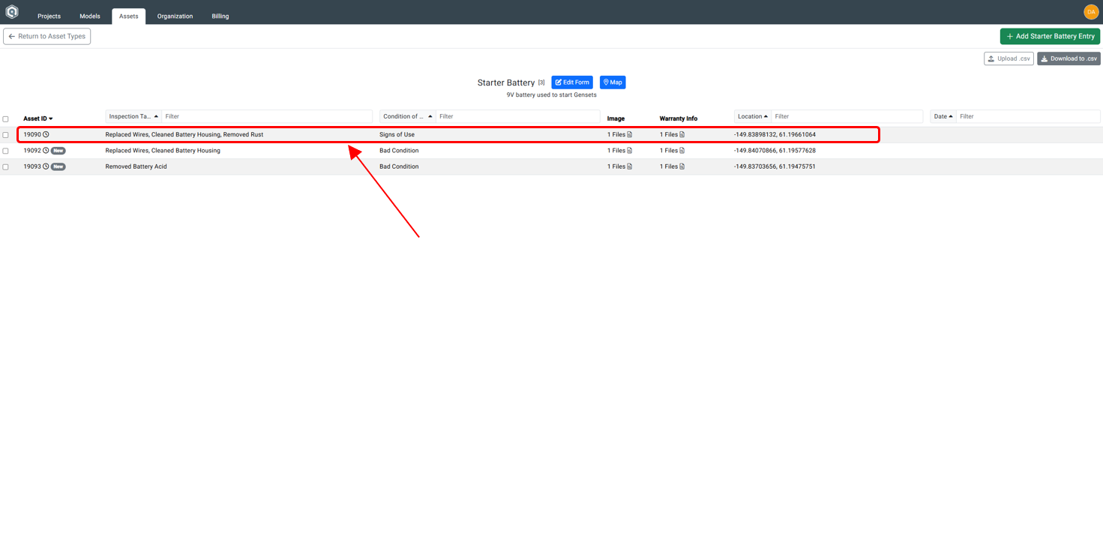
Task: Switch to the Billing tab
Action: click(x=220, y=16)
